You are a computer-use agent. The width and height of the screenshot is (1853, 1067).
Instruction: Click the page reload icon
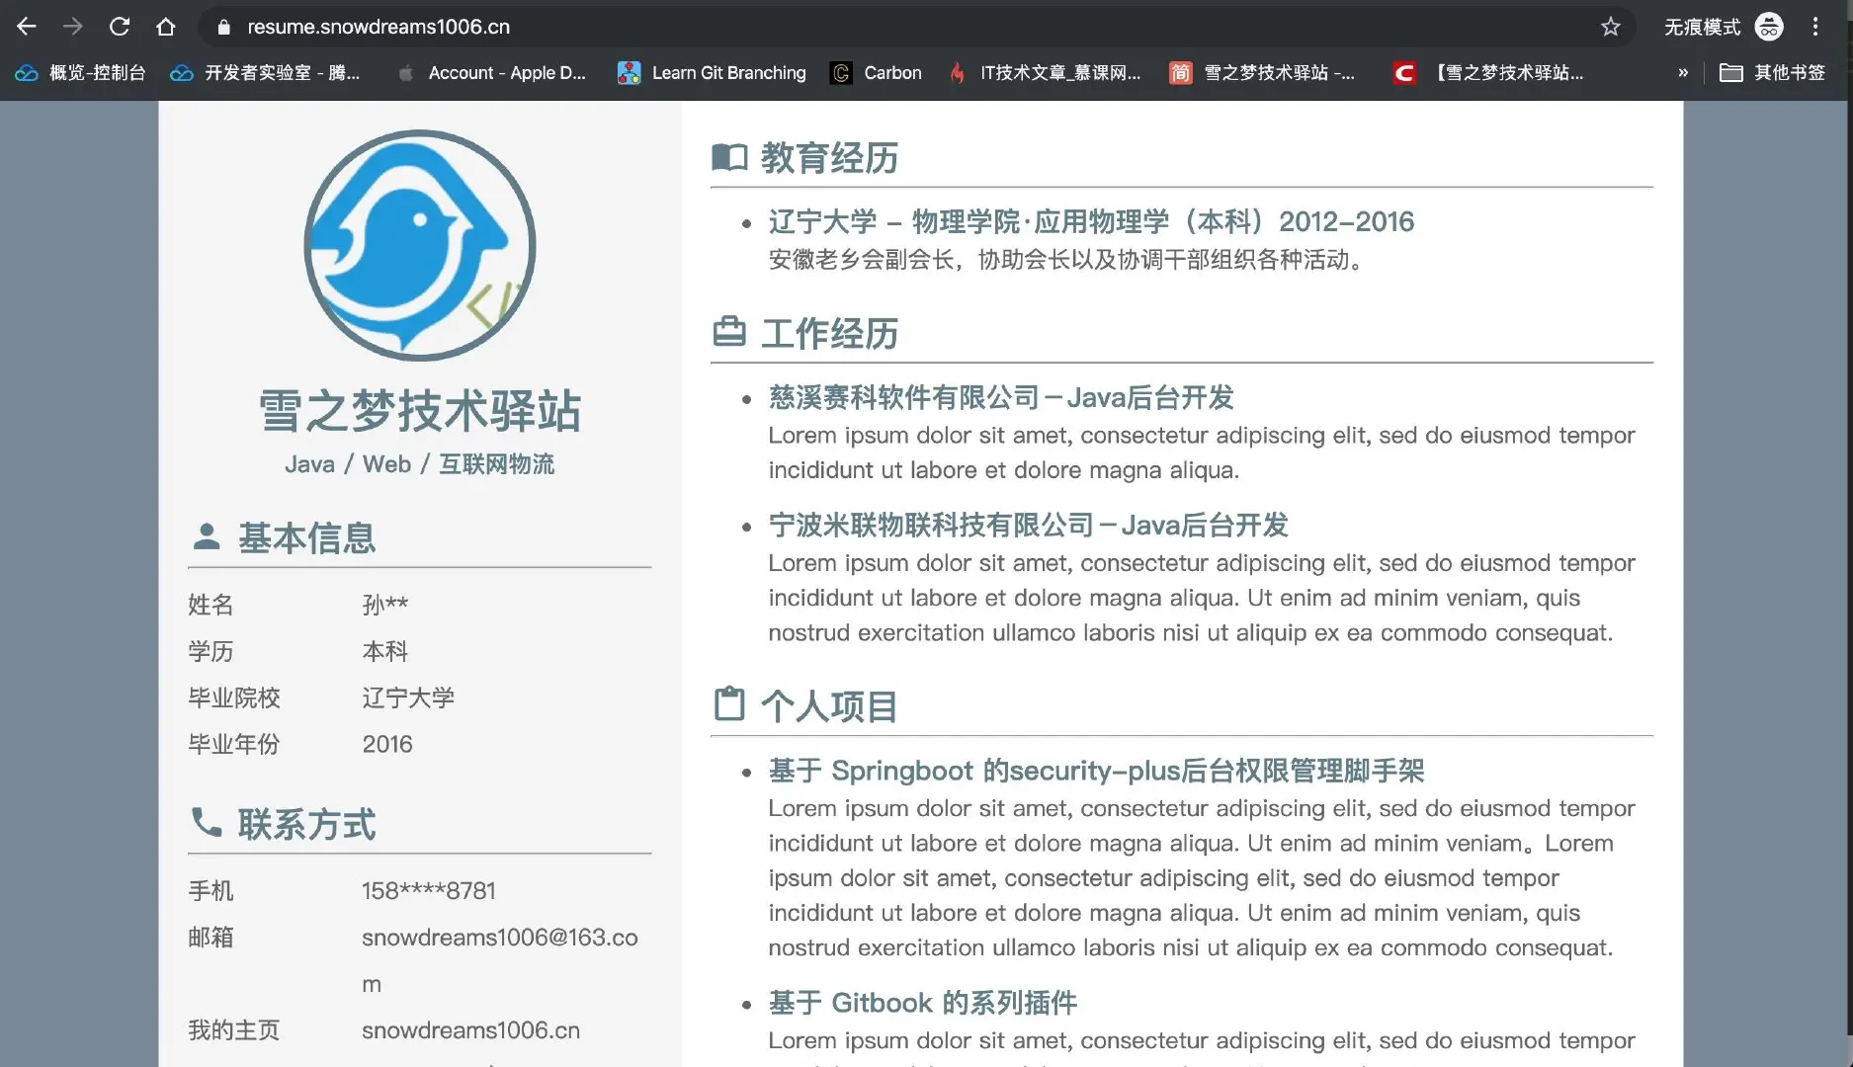(119, 27)
